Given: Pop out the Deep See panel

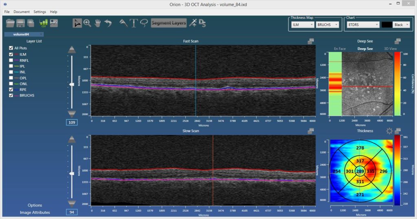Looking at the screenshot, I should tap(397, 41).
